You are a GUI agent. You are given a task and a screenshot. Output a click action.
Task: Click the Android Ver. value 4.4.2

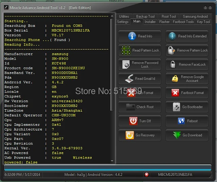(x=58, y=82)
